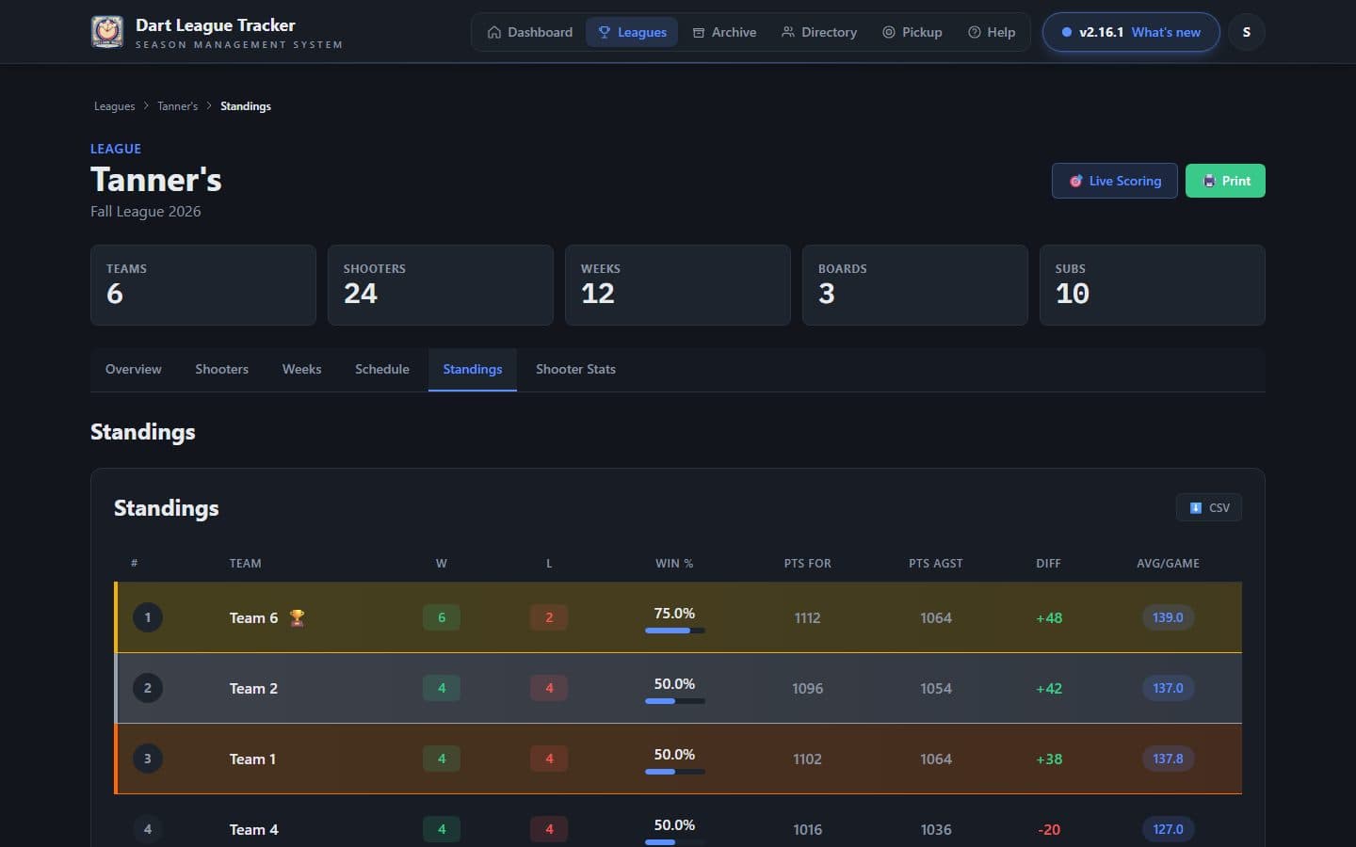The height and width of the screenshot is (847, 1356).
Task: Click the Directory people icon
Action: (x=788, y=32)
